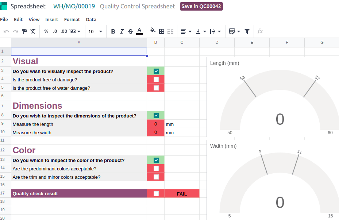The image size is (339, 220).
Task: Apply borders to selected cells
Action: pos(161,31)
